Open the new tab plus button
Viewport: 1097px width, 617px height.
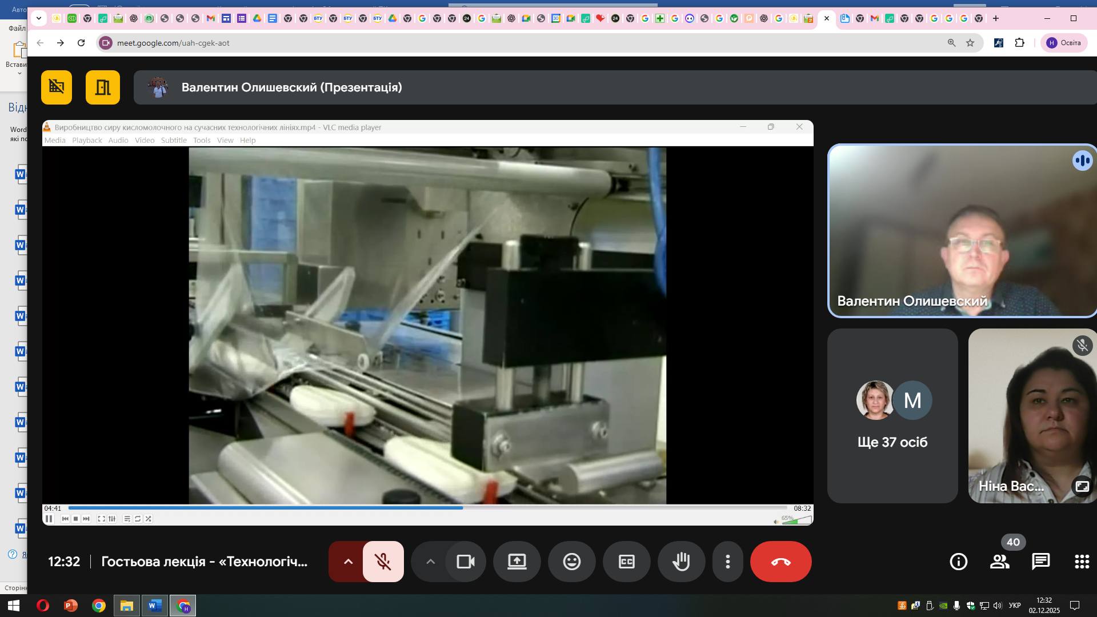[996, 18]
